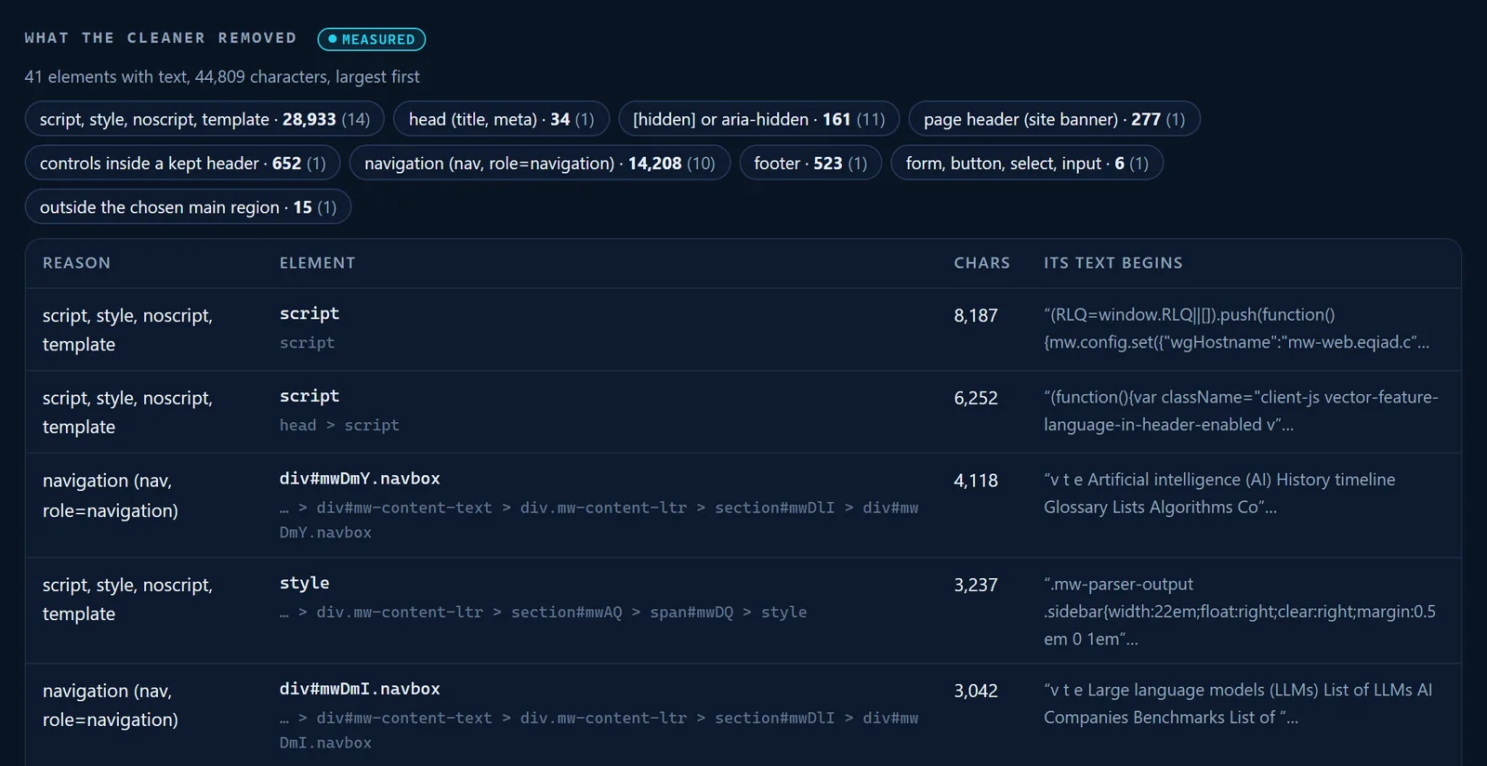Select "controls inside a kept header · 652" chip

[x=182, y=163]
